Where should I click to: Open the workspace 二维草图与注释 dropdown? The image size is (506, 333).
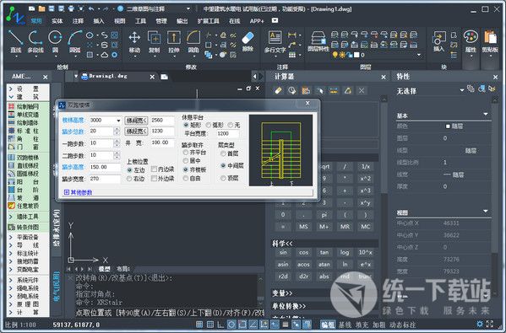(x=188, y=8)
